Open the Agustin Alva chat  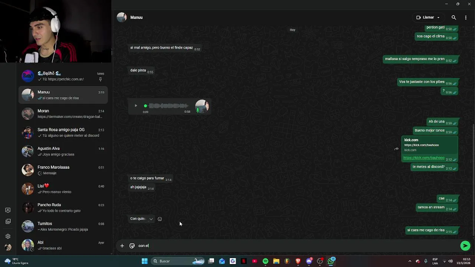(x=63, y=151)
